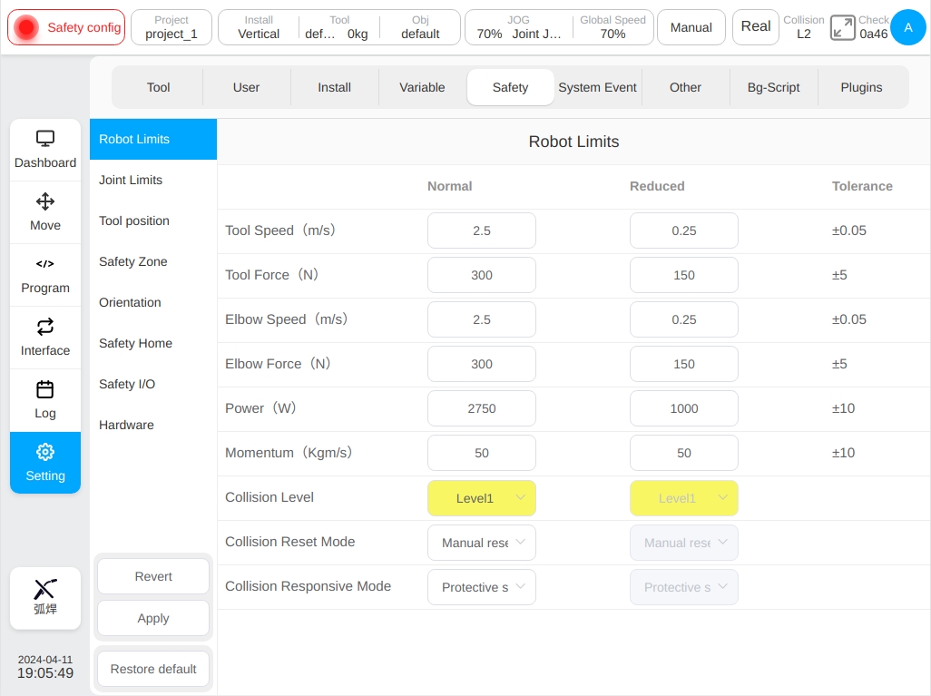
Task: Click the Apply button
Action: [x=153, y=618]
